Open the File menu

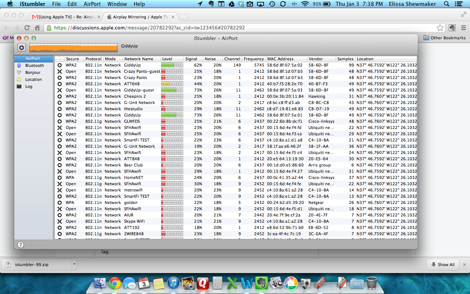[x=56, y=4]
